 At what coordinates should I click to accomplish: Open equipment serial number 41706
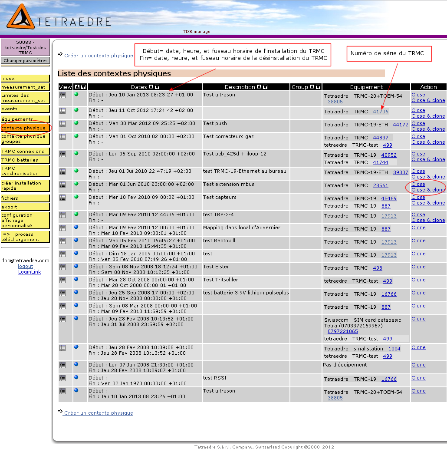click(381, 112)
